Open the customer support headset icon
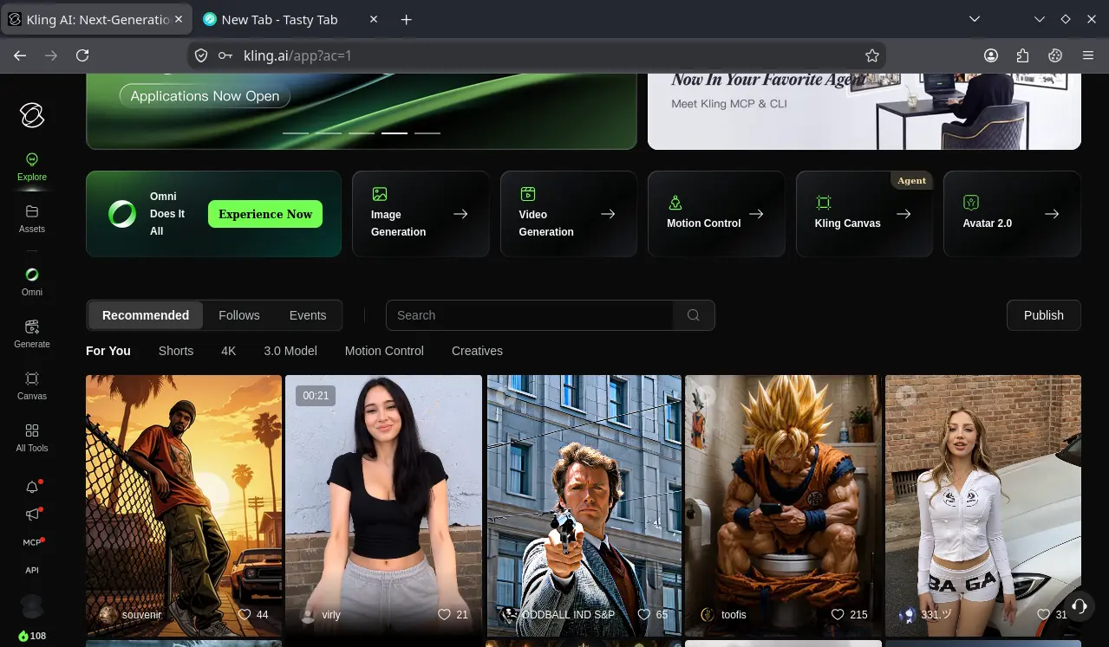The height and width of the screenshot is (647, 1109). point(1080,606)
